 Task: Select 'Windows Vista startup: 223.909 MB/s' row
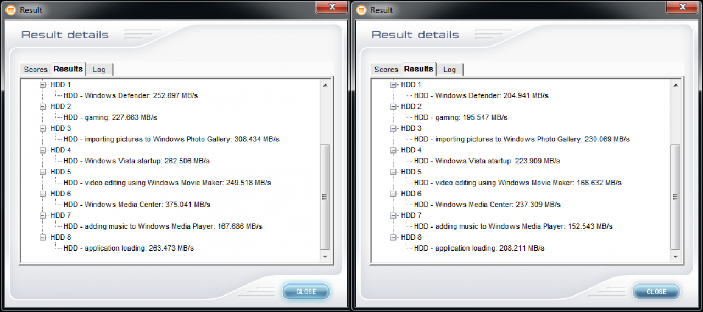point(487,161)
